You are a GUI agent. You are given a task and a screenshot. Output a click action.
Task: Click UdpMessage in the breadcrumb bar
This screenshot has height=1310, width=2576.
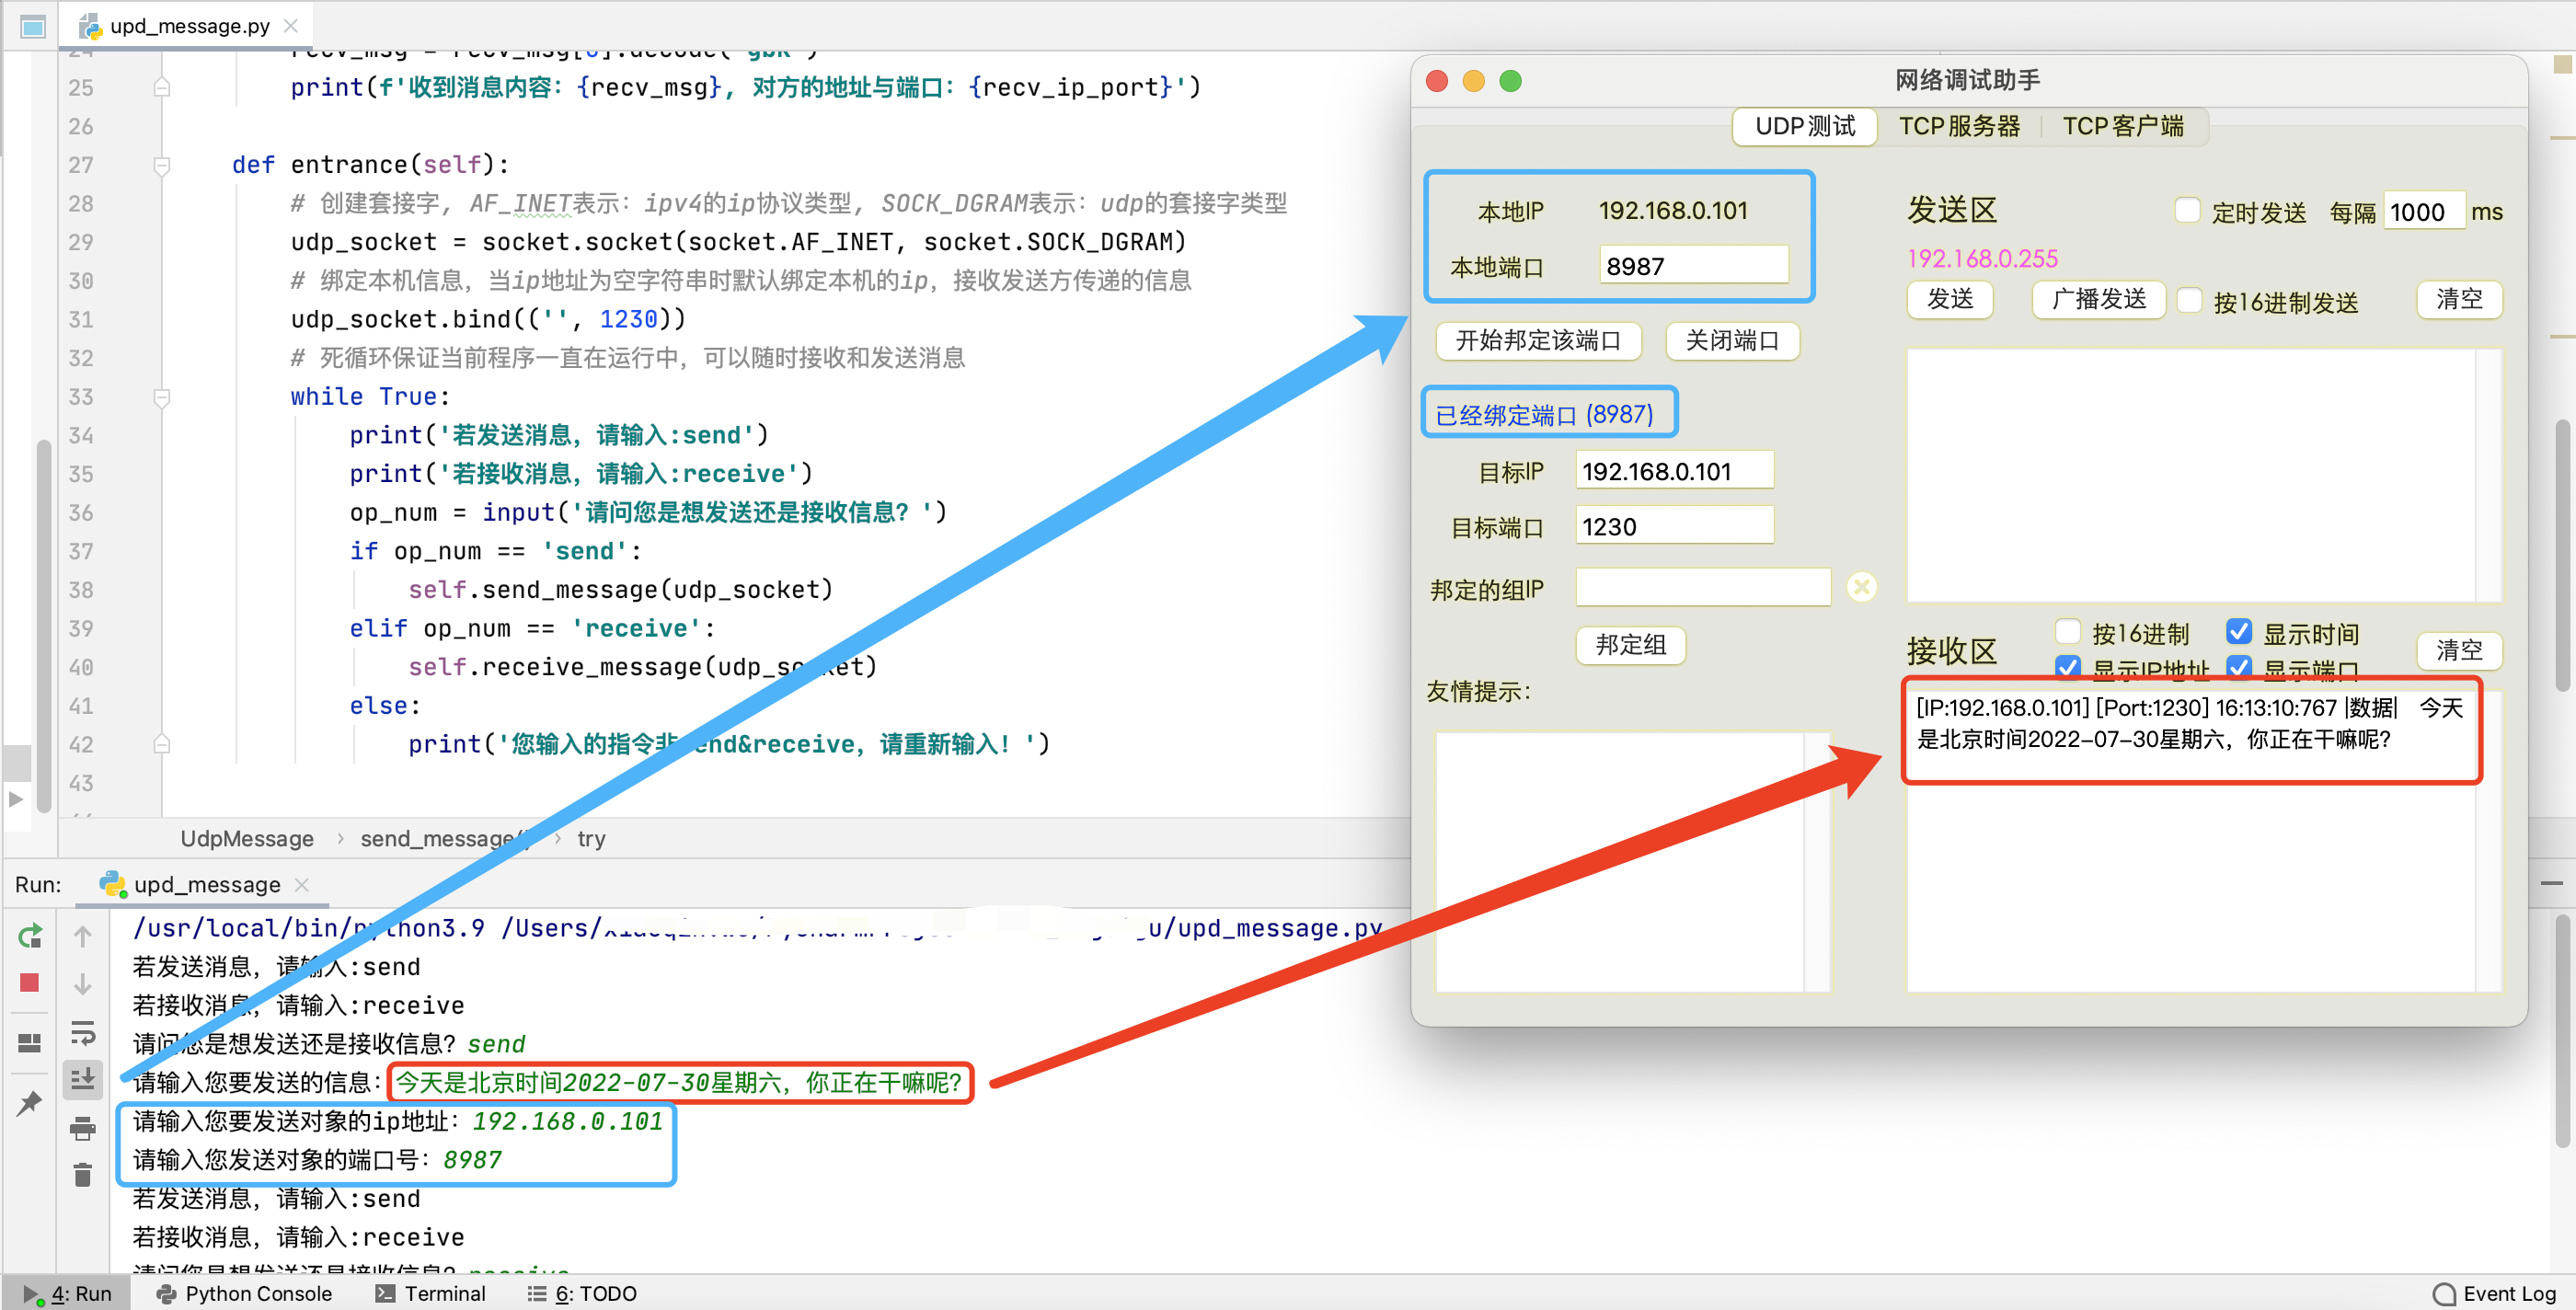(247, 839)
